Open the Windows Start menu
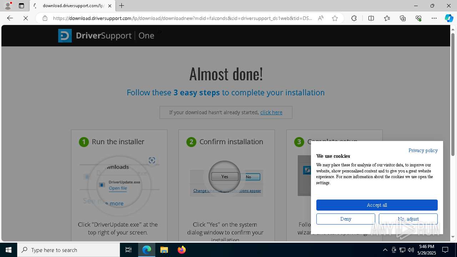 tap(9, 250)
